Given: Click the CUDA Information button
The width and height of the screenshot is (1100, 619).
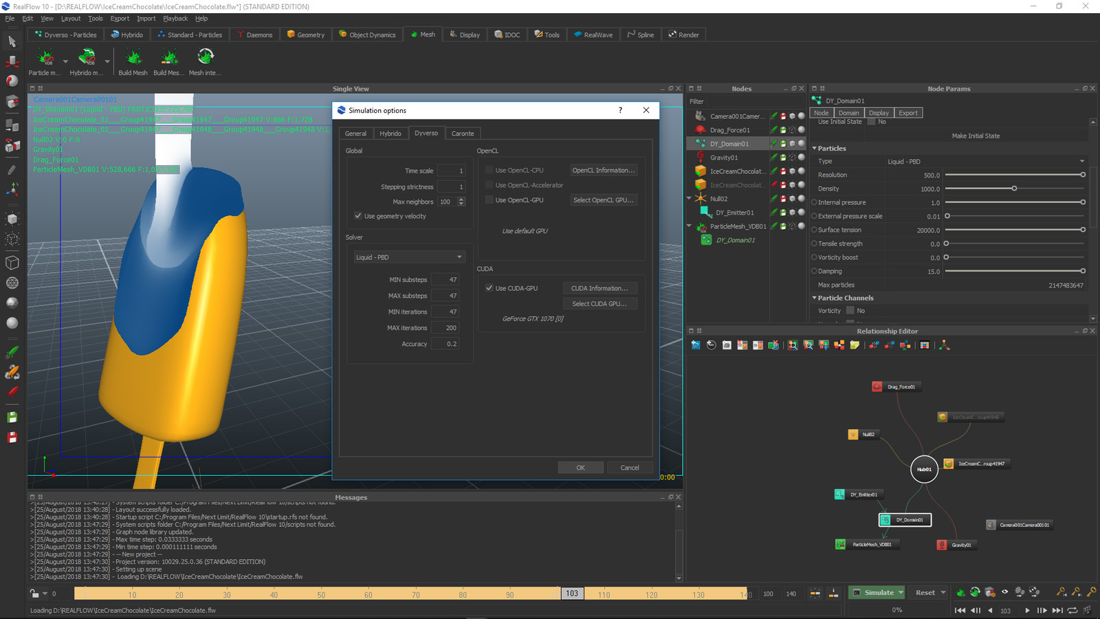Looking at the screenshot, I should pyautogui.click(x=599, y=288).
